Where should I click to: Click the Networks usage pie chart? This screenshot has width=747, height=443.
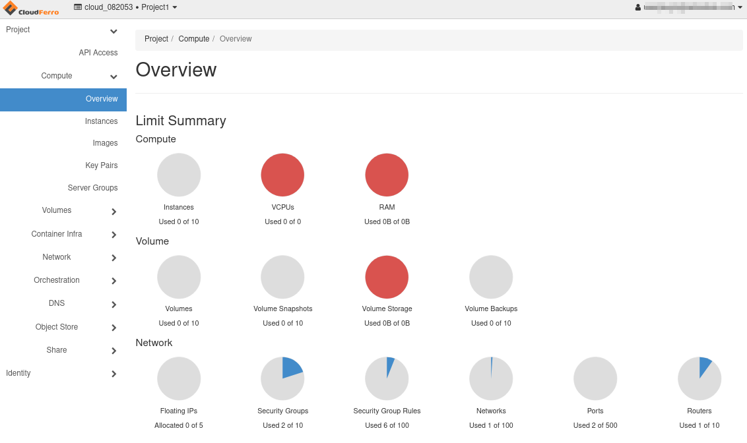491,379
